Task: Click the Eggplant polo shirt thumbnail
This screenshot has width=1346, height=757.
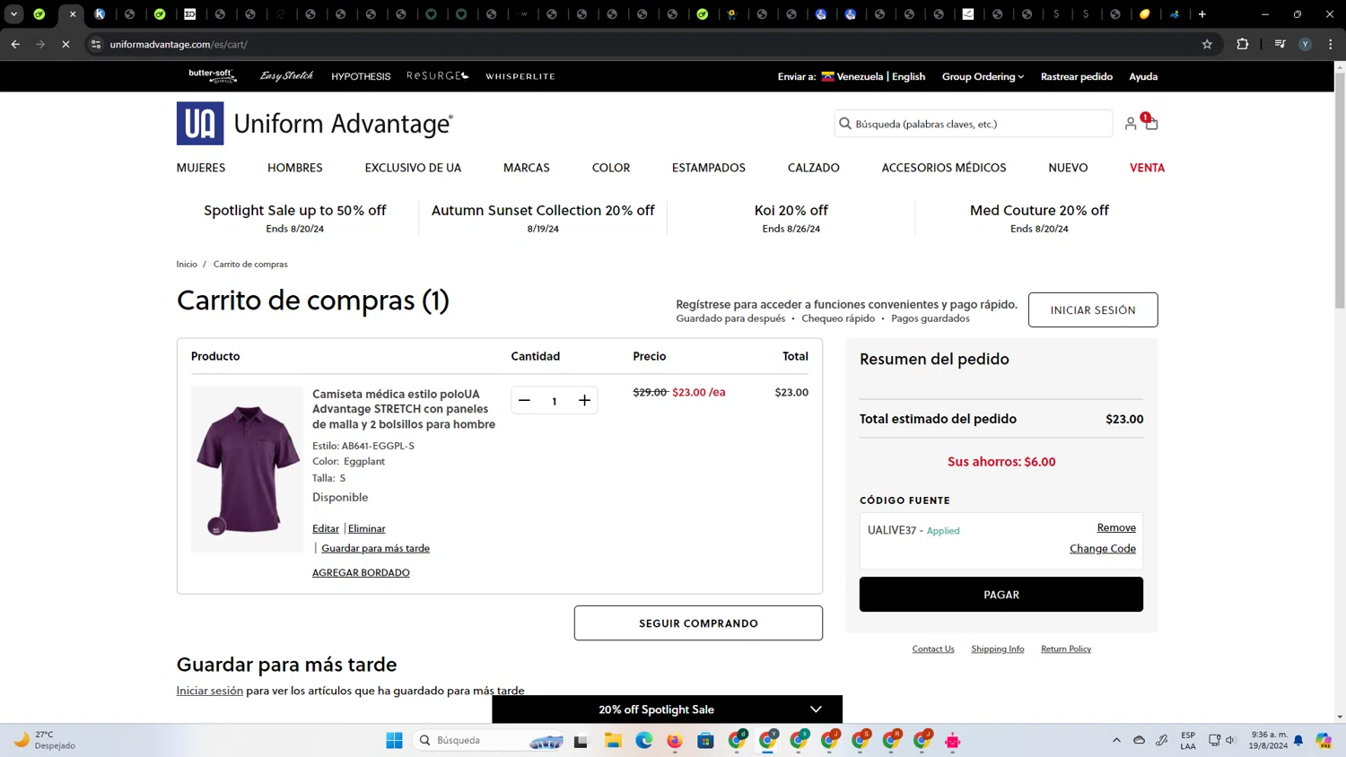Action: tap(248, 469)
